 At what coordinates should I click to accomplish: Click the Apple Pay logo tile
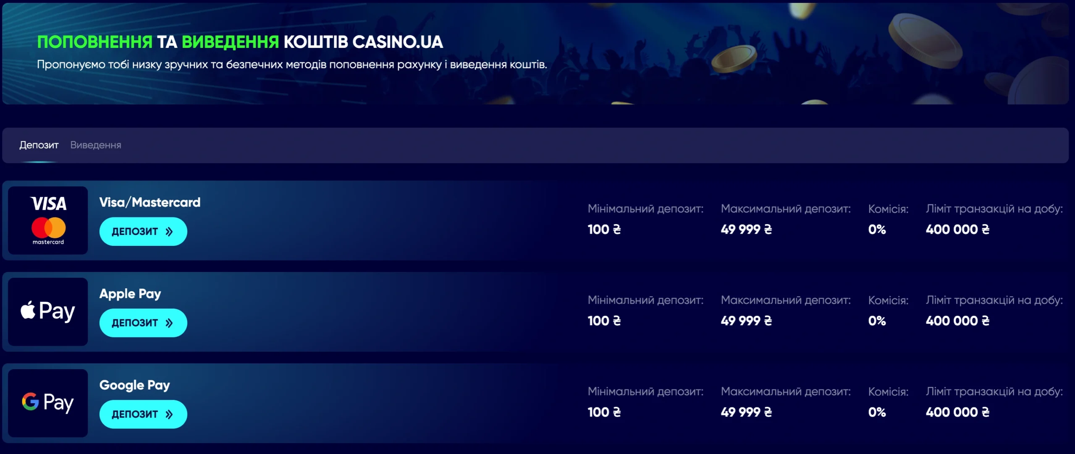coord(48,312)
